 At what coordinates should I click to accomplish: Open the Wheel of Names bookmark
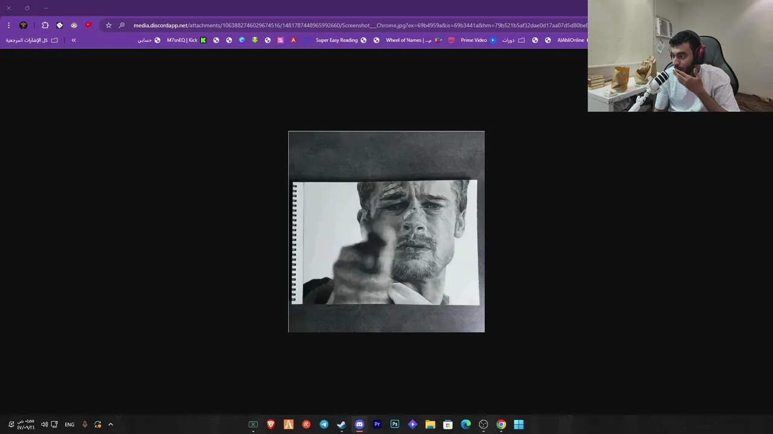tap(414, 40)
